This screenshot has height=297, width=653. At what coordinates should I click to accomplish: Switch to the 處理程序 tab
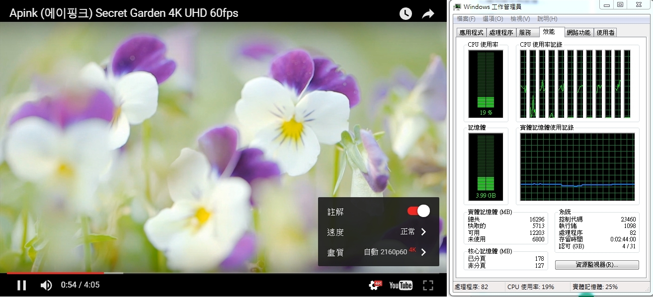pyautogui.click(x=501, y=33)
